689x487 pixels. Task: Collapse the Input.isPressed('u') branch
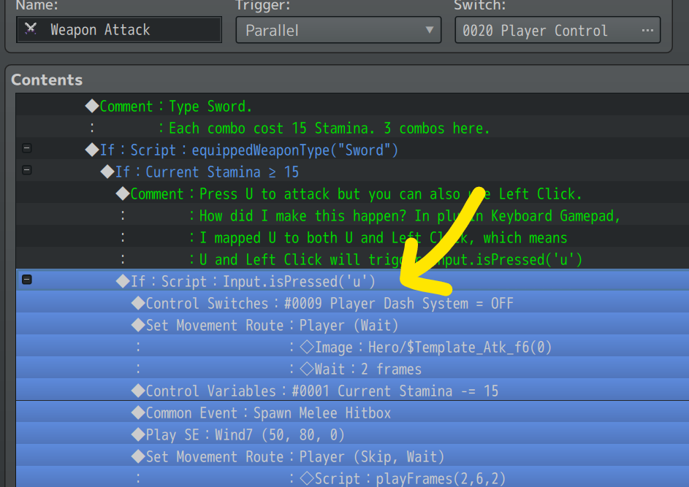pos(27,280)
